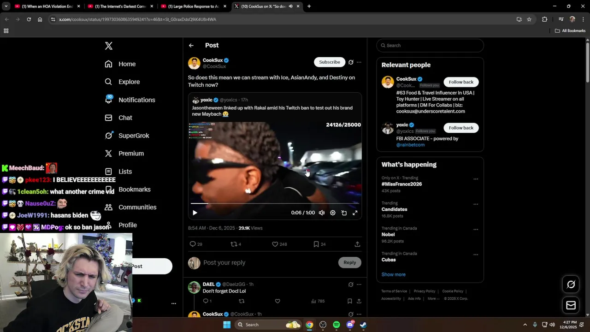Seek on the video progress bar
590x332 pixels.
275,203
